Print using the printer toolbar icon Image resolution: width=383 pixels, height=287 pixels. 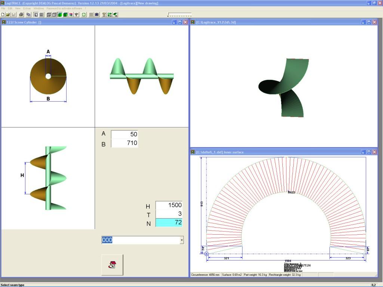click(x=21, y=15)
